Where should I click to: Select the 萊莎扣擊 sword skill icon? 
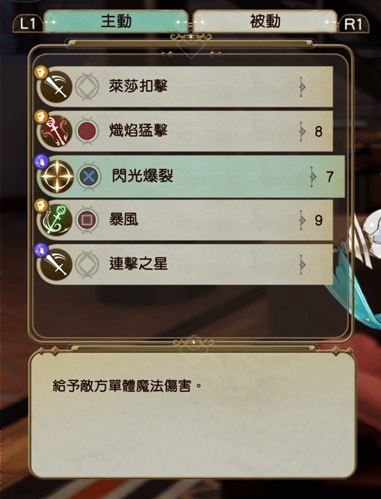click(56, 86)
